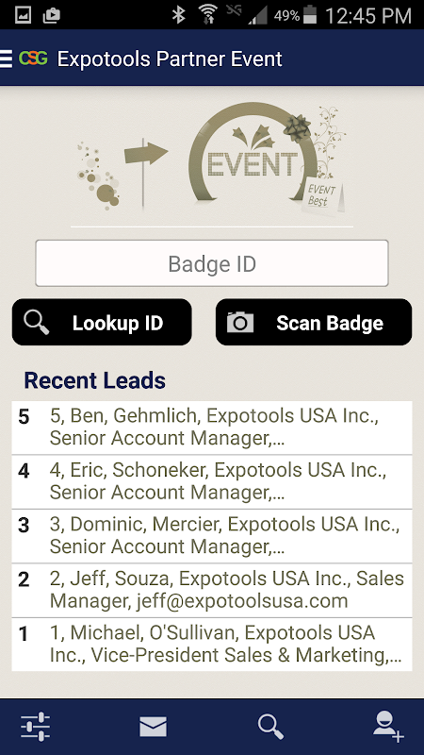Image resolution: width=424 pixels, height=755 pixels.
Task: Tap the Lookup ID button
Action: pyautogui.click(x=102, y=322)
